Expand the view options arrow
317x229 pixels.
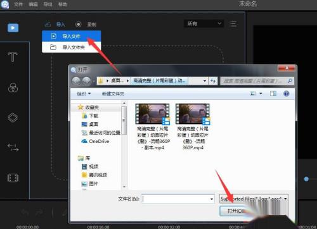tap(261, 94)
